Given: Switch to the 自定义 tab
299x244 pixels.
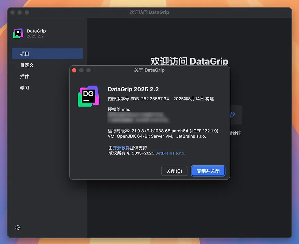Looking at the screenshot, I should (x=27, y=65).
